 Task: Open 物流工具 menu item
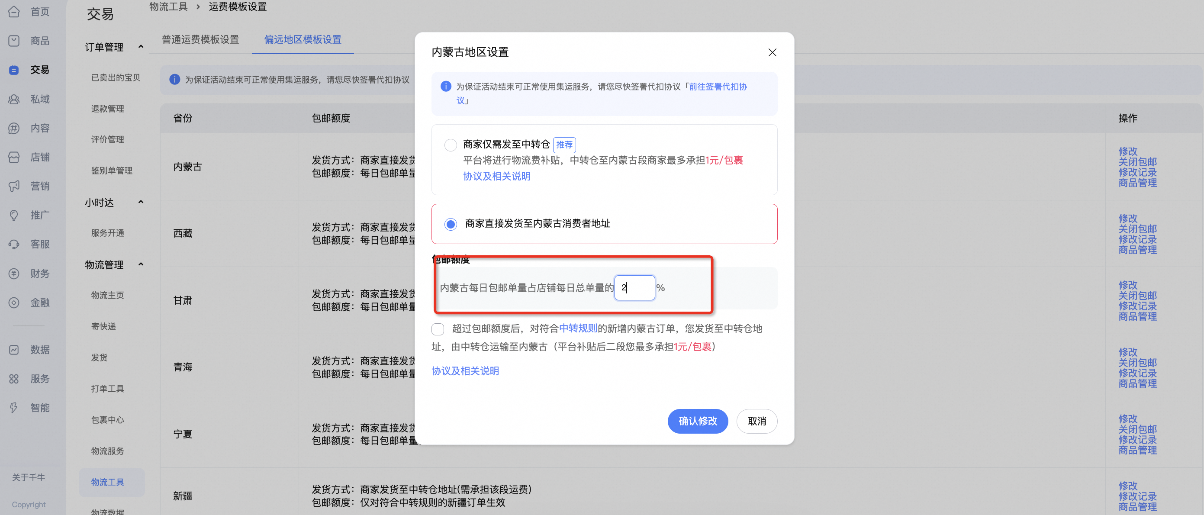(x=112, y=482)
